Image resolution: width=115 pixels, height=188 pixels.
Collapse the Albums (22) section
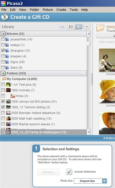pyautogui.click(x=3, y=34)
